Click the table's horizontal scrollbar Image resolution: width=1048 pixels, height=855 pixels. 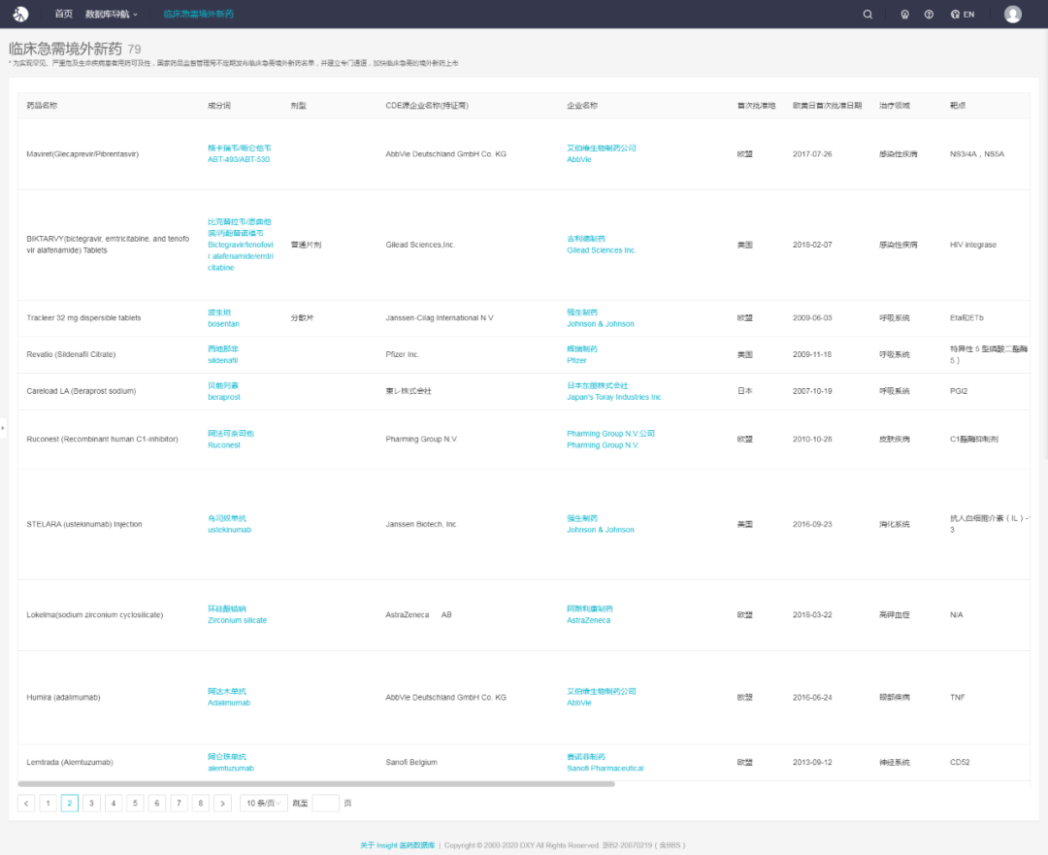click(316, 783)
